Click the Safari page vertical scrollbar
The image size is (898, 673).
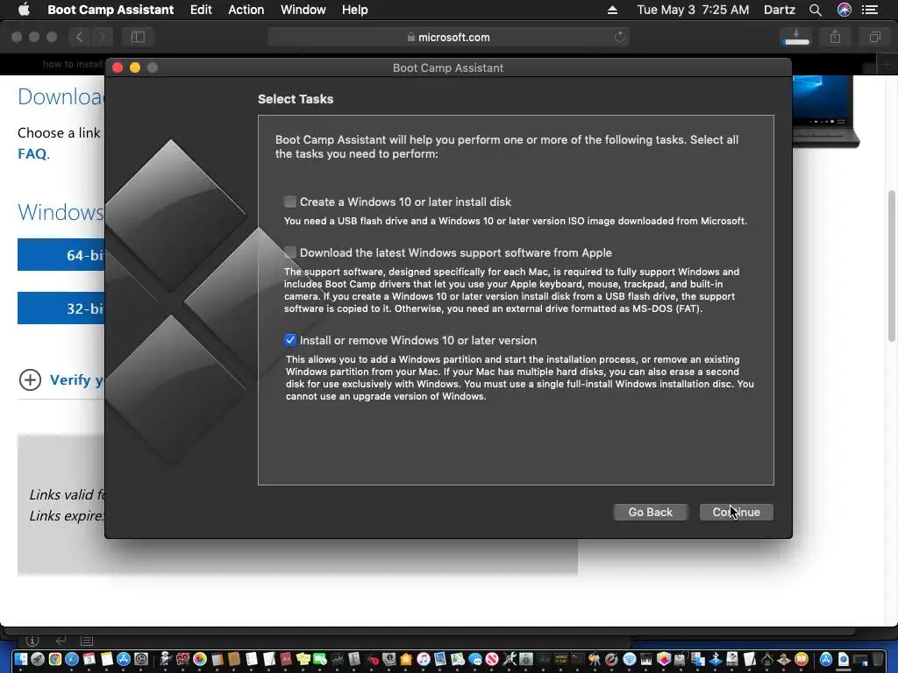(891, 266)
